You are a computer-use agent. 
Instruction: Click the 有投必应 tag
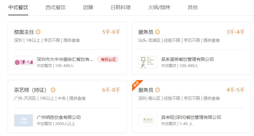107,59
